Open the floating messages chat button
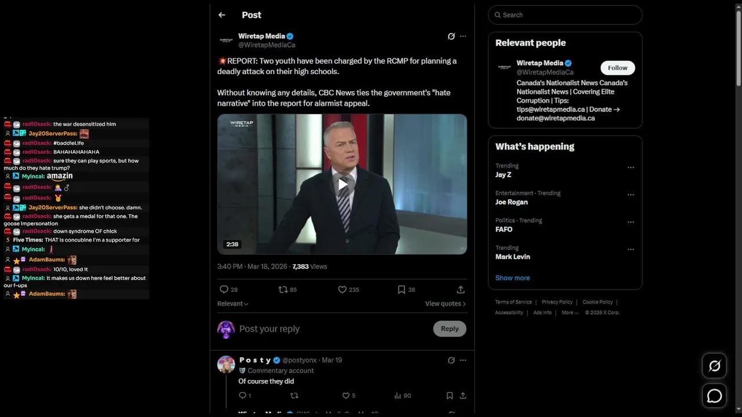 tap(714, 396)
